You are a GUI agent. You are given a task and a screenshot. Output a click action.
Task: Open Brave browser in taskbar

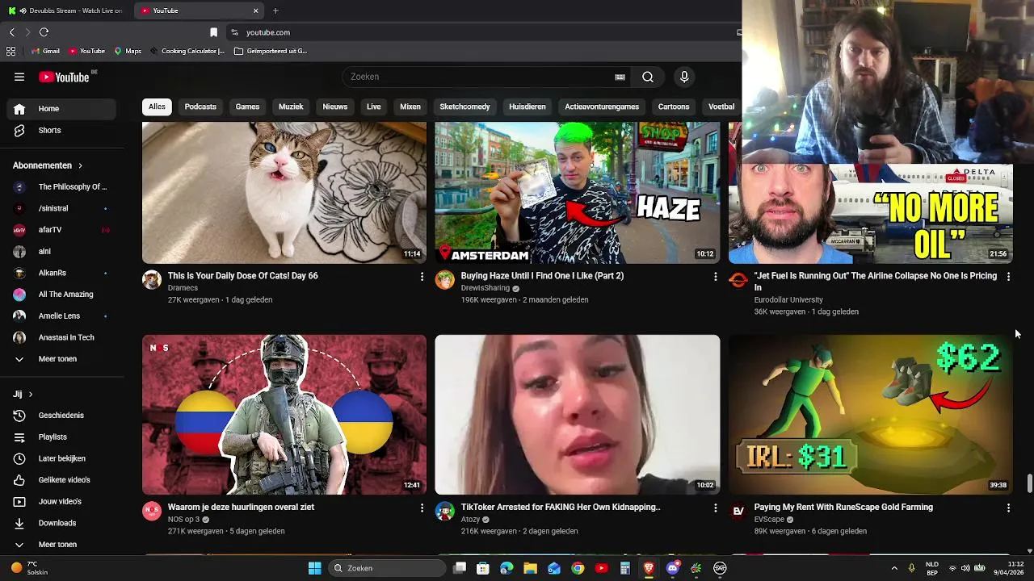[649, 568]
